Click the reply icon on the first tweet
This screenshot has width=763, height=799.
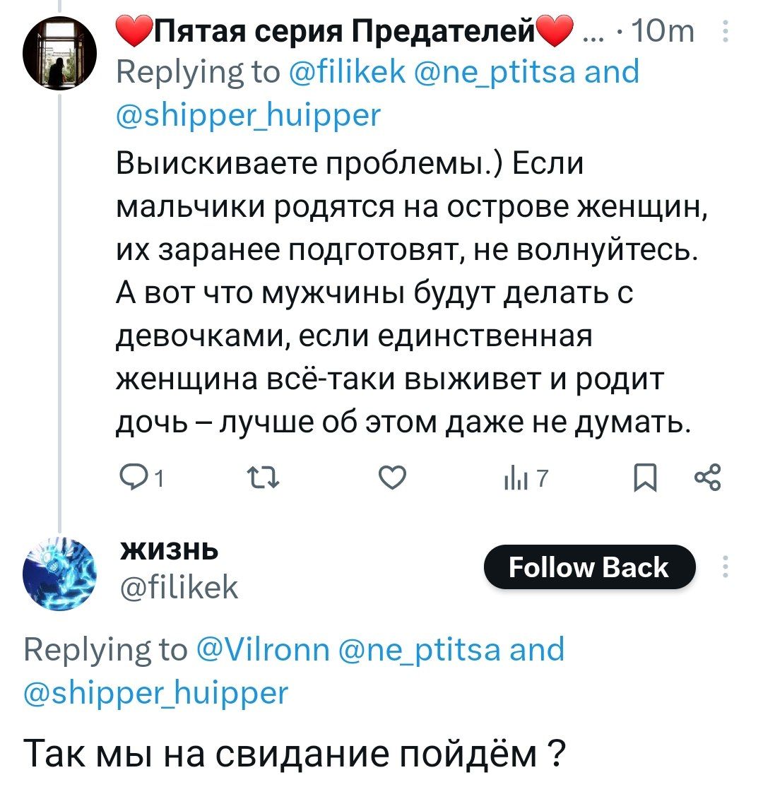coord(130,480)
